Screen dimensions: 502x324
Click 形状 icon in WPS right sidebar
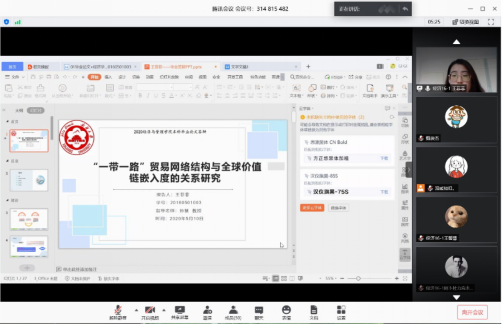pyautogui.click(x=405, y=138)
